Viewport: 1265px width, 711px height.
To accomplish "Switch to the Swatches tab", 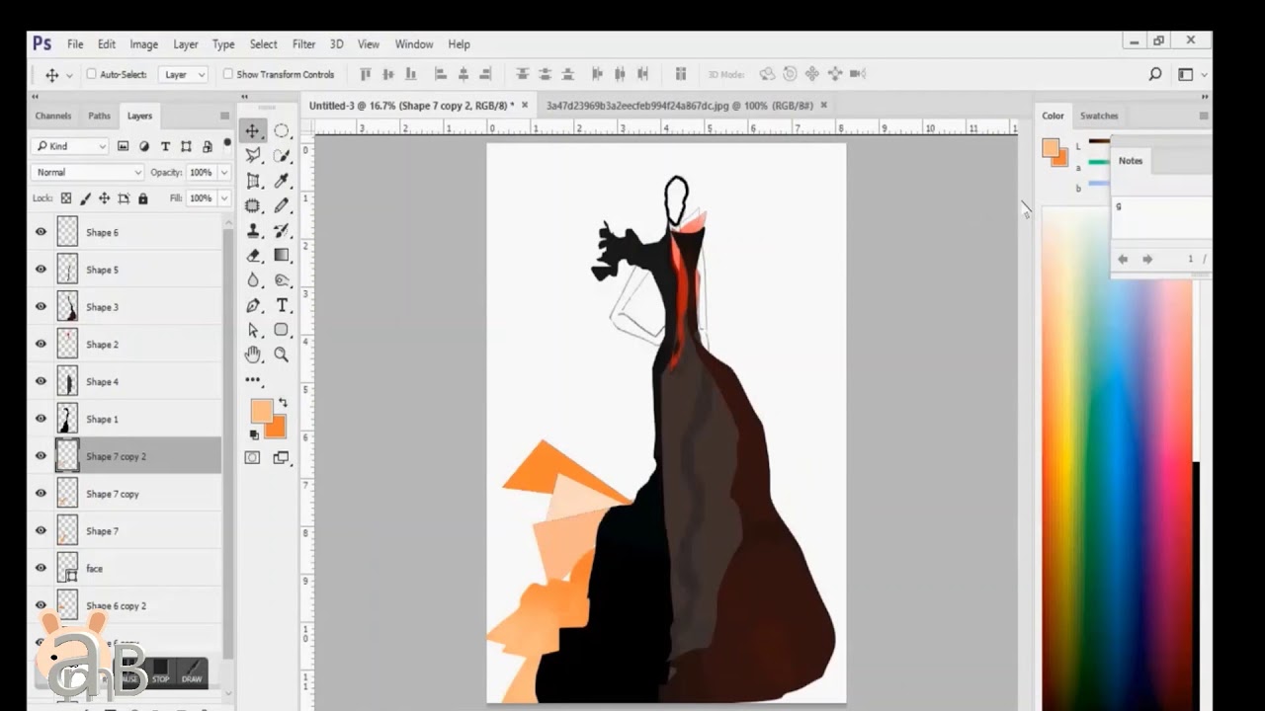I will pyautogui.click(x=1099, y=116).
